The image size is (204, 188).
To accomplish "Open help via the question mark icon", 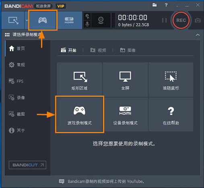I will coord(166,5).
